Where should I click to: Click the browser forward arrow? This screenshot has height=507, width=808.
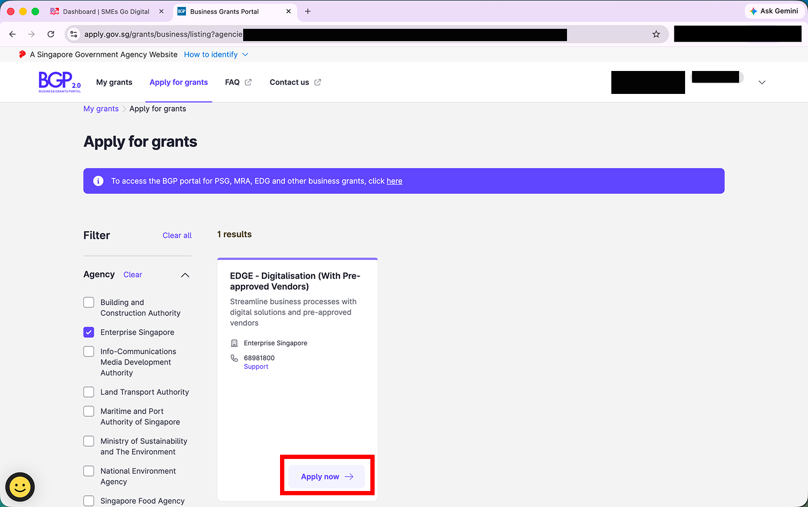[x=32, y=34]
